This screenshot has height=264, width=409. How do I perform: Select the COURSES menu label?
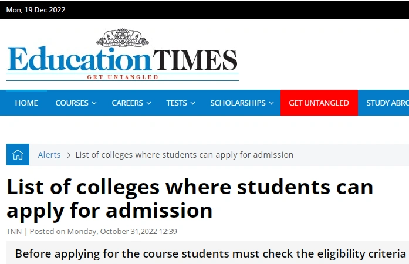72,103
